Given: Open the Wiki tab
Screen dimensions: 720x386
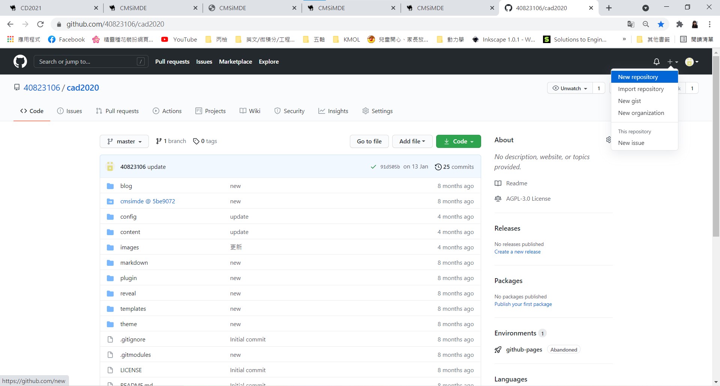Looking at the screenshot, I should tap(250, 111).
